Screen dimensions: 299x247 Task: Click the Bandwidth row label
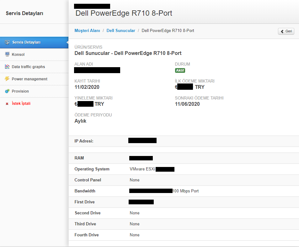pos(85,191)
